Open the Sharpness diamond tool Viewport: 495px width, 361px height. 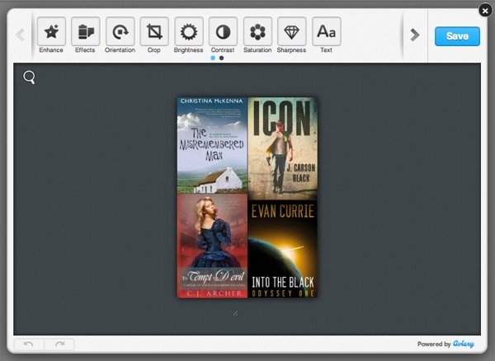pyautogui.click(x=292, y=31)
